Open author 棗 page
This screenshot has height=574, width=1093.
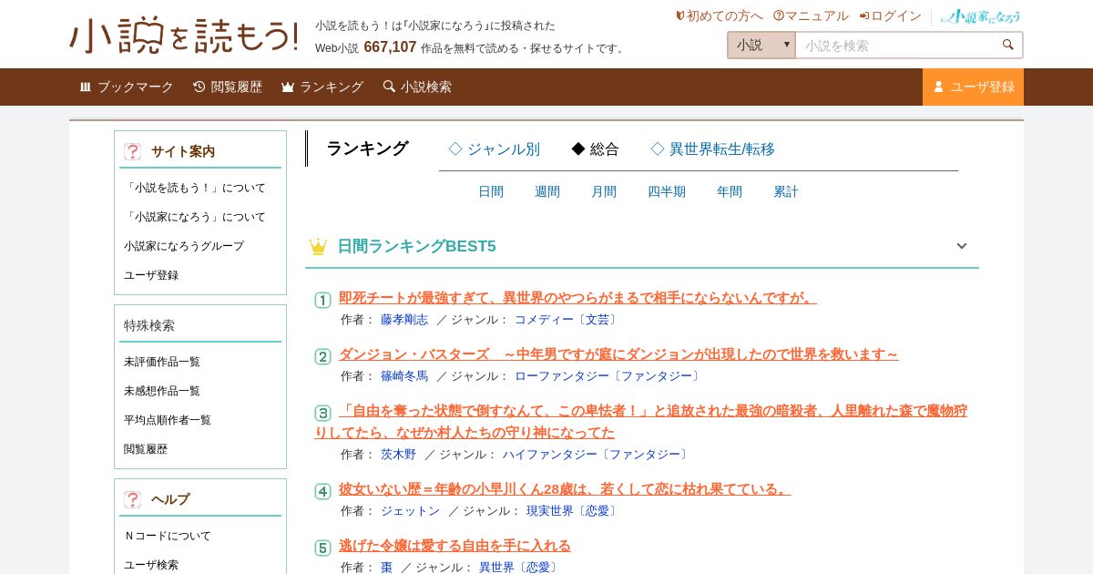(x=386, y=568)
